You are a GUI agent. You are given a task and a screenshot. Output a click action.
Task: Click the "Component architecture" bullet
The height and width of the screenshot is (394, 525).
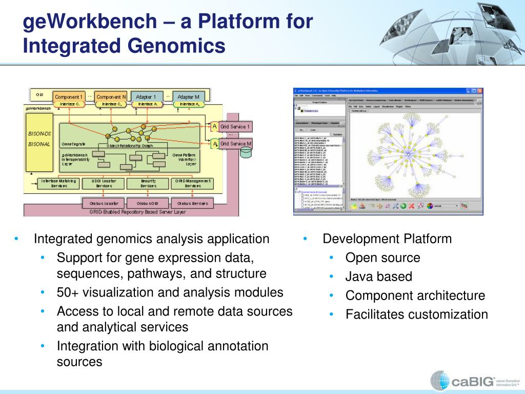(x=415, y=295)
